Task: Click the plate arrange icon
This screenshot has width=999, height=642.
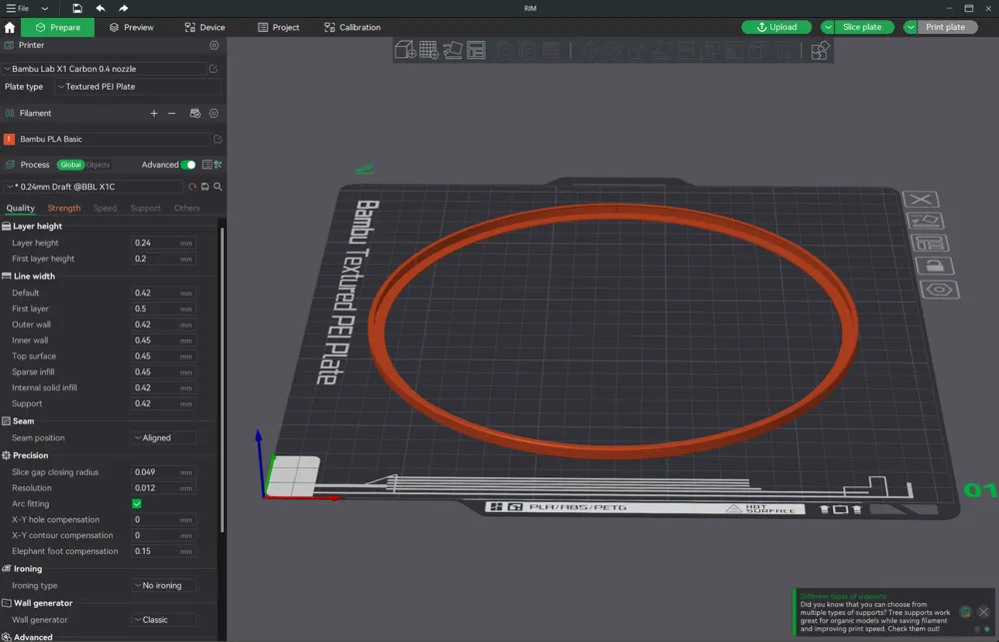Action: (929, 243)
